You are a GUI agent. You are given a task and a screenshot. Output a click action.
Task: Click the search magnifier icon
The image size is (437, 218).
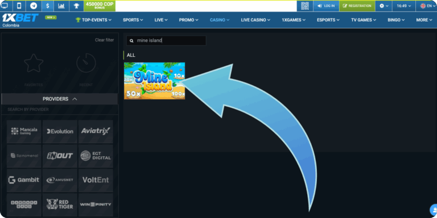(131, 41)
